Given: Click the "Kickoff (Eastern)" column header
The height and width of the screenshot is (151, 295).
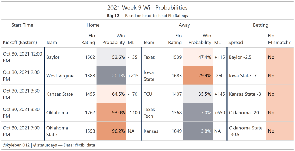Looking at the screenshot, I should click(20, 43).
